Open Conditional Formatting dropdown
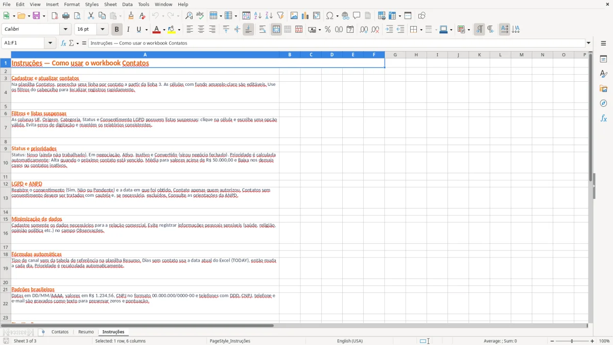613x345 pixels. tap(468, 30)
